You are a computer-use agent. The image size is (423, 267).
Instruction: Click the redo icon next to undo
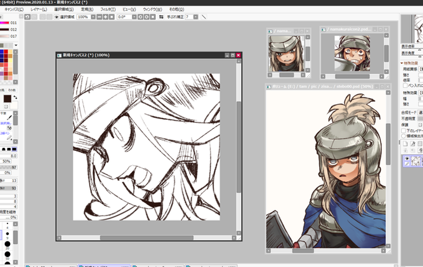click(34, 17)
